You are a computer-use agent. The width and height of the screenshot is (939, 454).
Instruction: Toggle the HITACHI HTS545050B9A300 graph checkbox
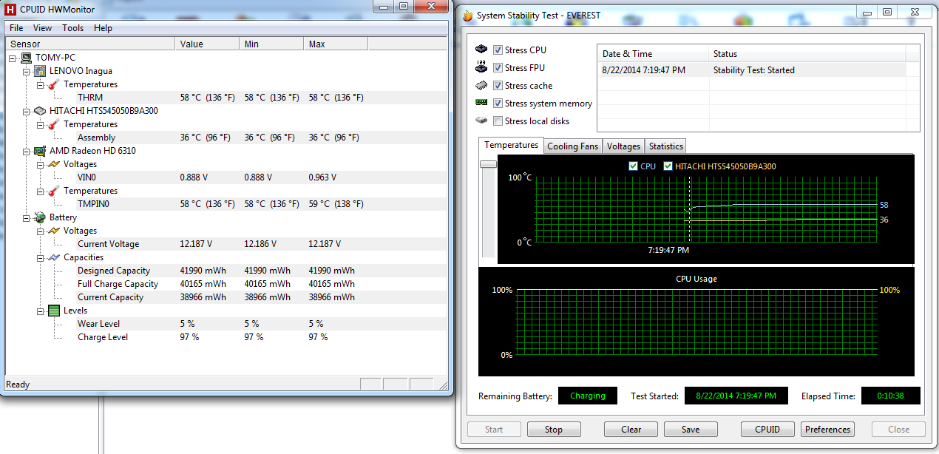point(668,166)
